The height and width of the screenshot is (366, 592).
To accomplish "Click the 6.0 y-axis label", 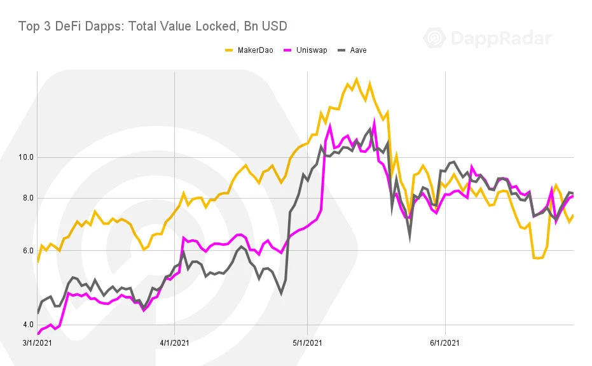I will click(28, 250).
